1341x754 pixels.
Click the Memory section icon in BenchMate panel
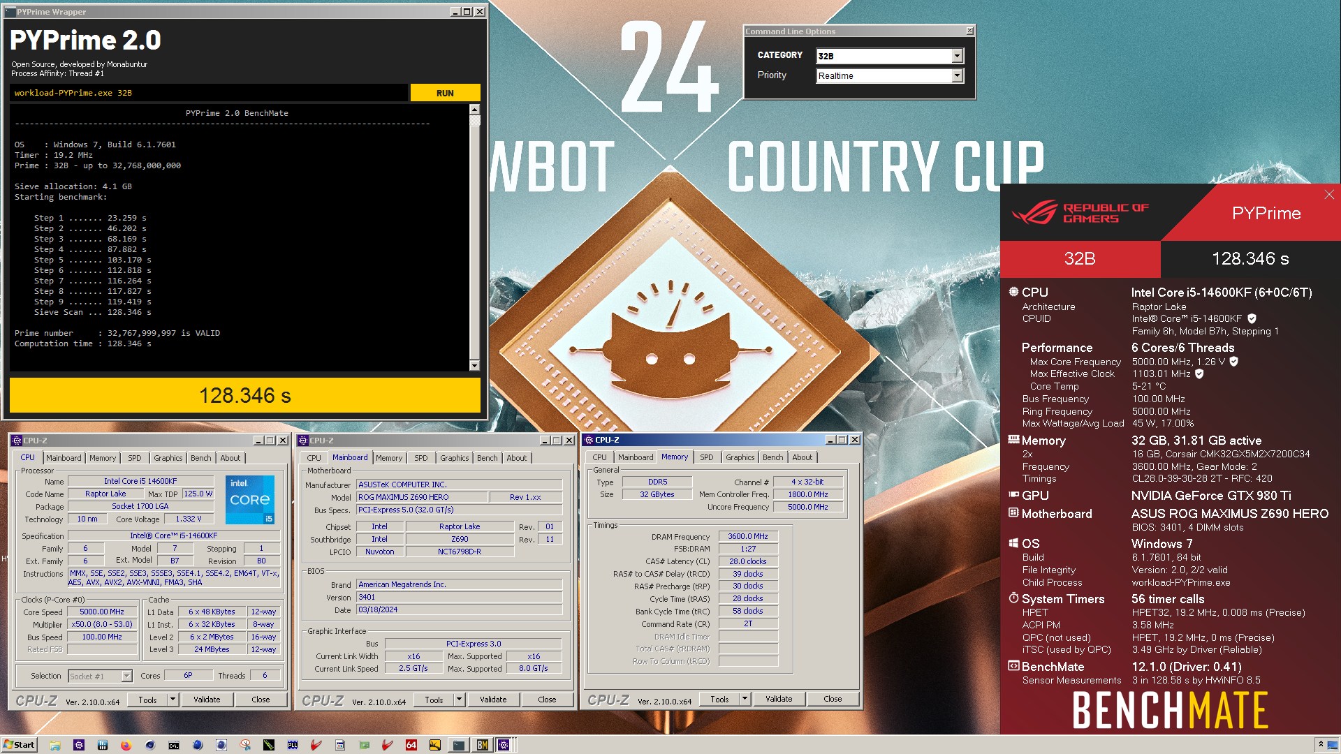click(x=1013, y=440)
